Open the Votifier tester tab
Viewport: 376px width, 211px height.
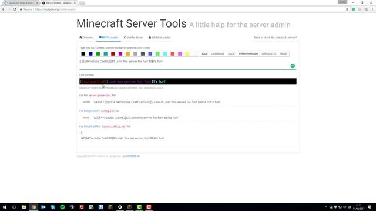click(133, 38)
